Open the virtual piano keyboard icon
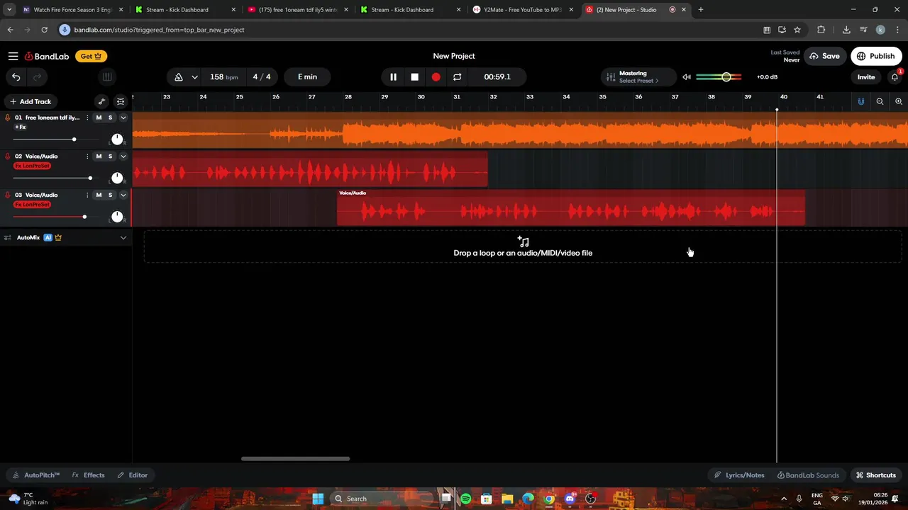Screen dimensions: 908x510 (x=107, y=76)
